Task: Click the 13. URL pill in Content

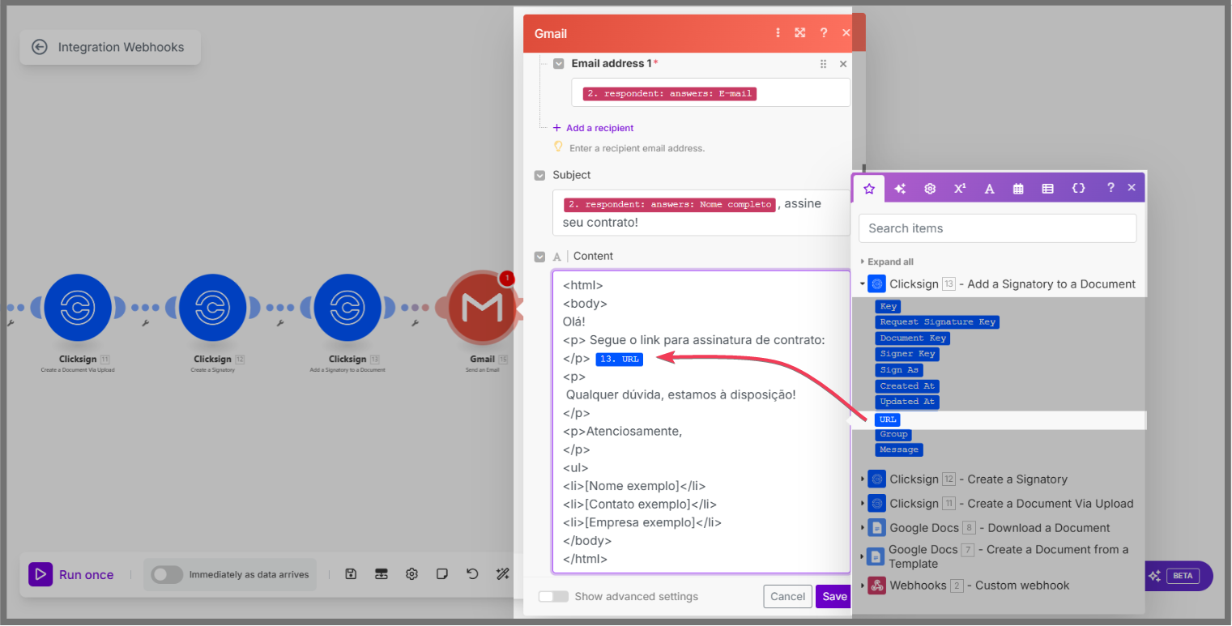Action: (x=619, y=360)
